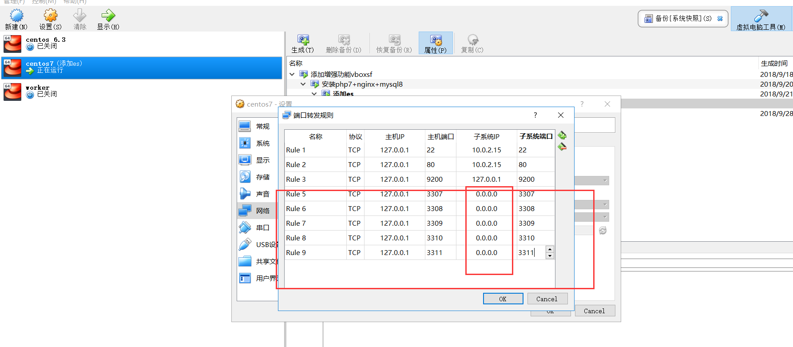
Task: Remove the selected port forwarding rule
Action: (562, 147)
